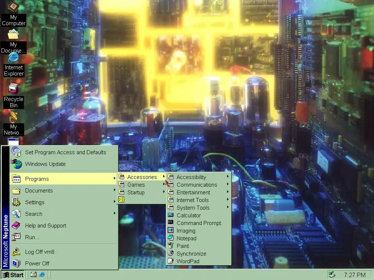Click the Imaging icon in Accessories
The height and width of the screenshot is (280, 374).
pos(171,230)
